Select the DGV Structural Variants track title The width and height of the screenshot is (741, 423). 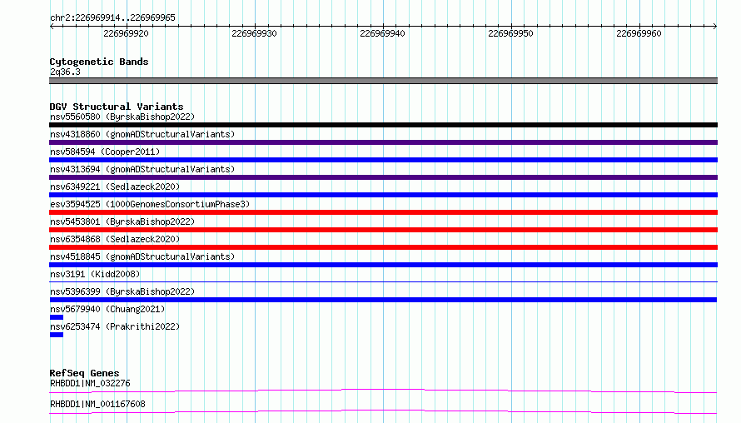117,107
